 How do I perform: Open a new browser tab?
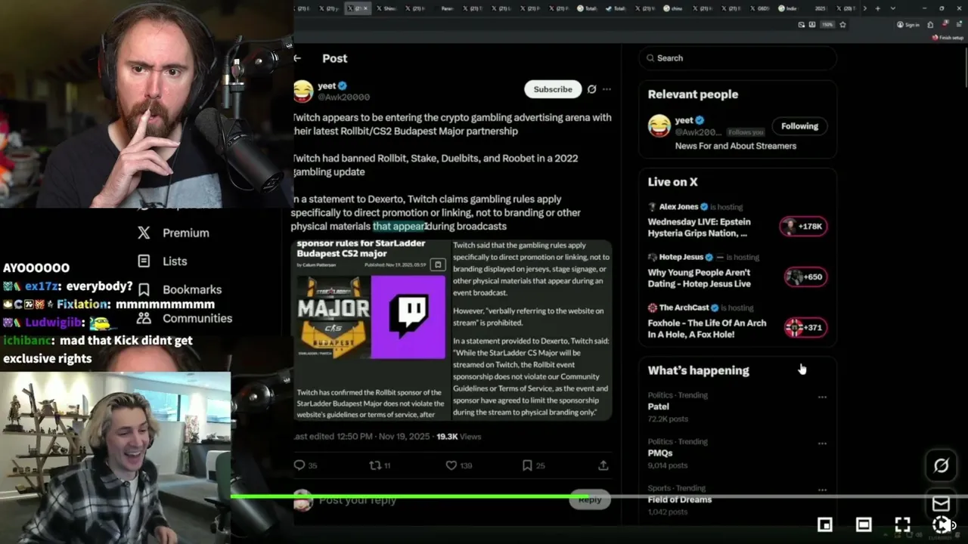[x=877, y=8]
